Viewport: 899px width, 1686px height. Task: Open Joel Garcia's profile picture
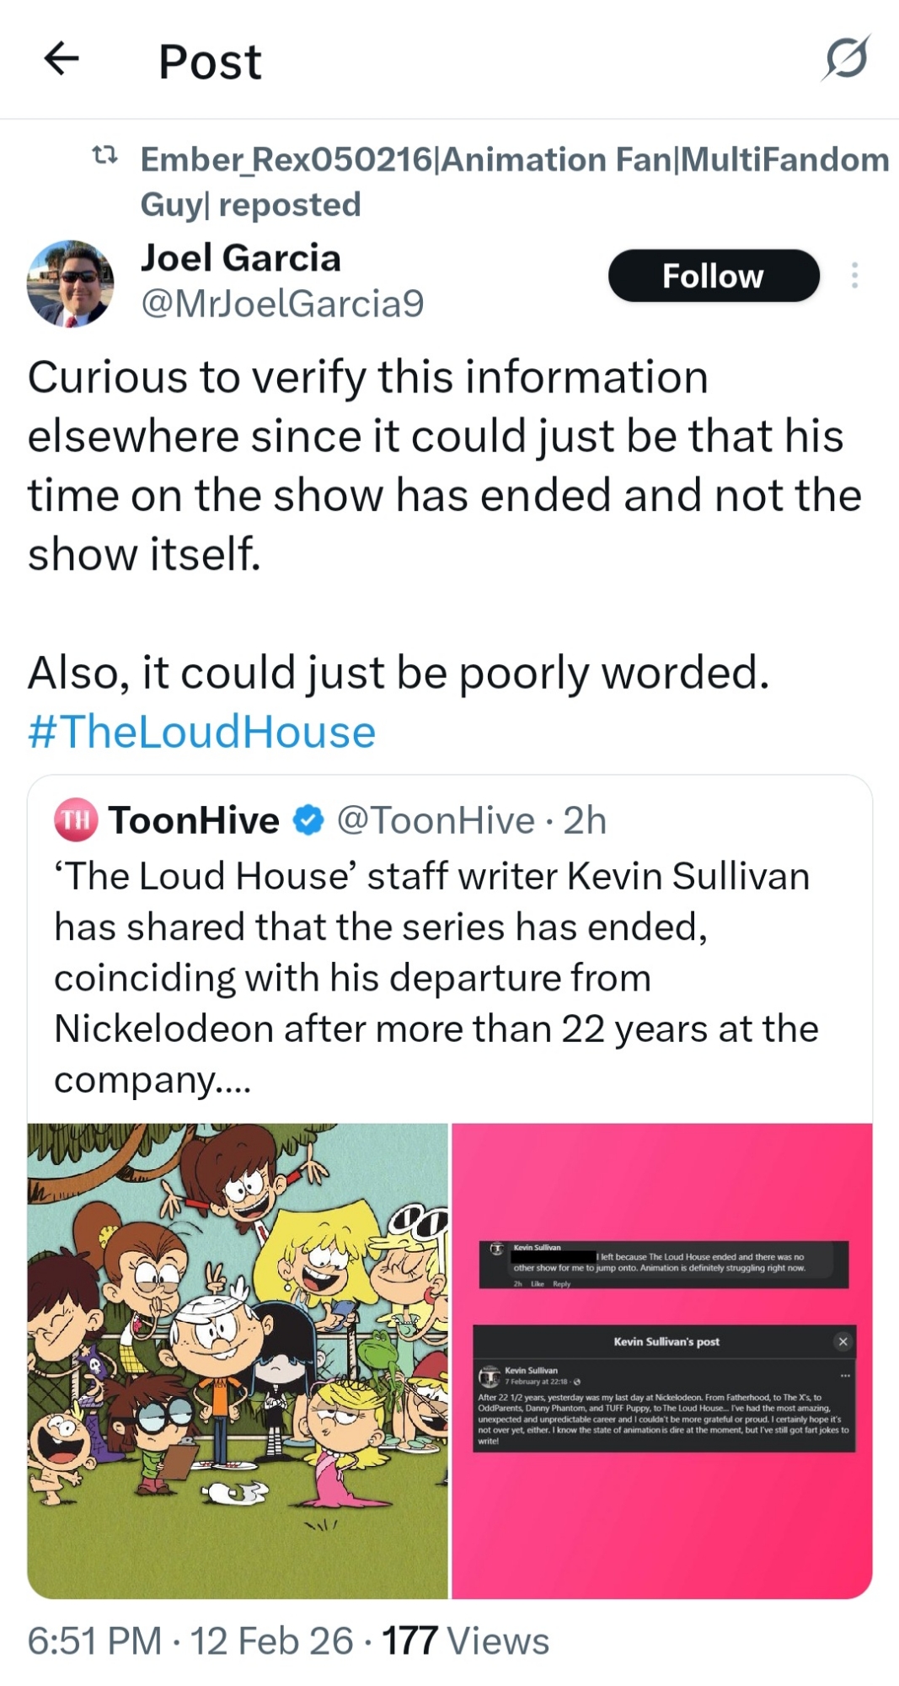[x=71, y=283]
